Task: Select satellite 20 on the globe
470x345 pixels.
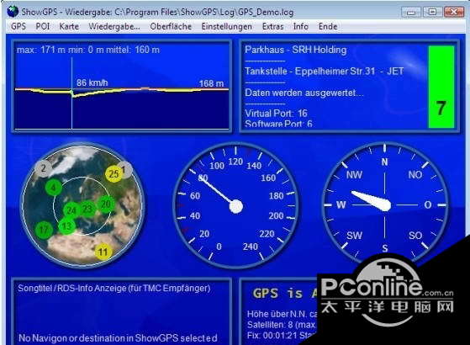Action: tap(106, 204)
